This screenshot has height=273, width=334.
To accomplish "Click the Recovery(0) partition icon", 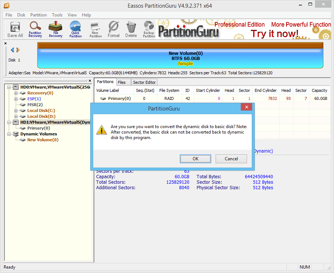I will tap(23, 93).
